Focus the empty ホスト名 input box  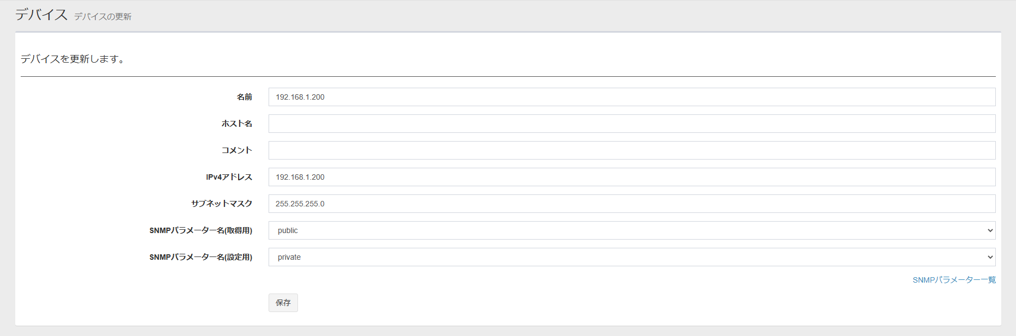(631, 124)
